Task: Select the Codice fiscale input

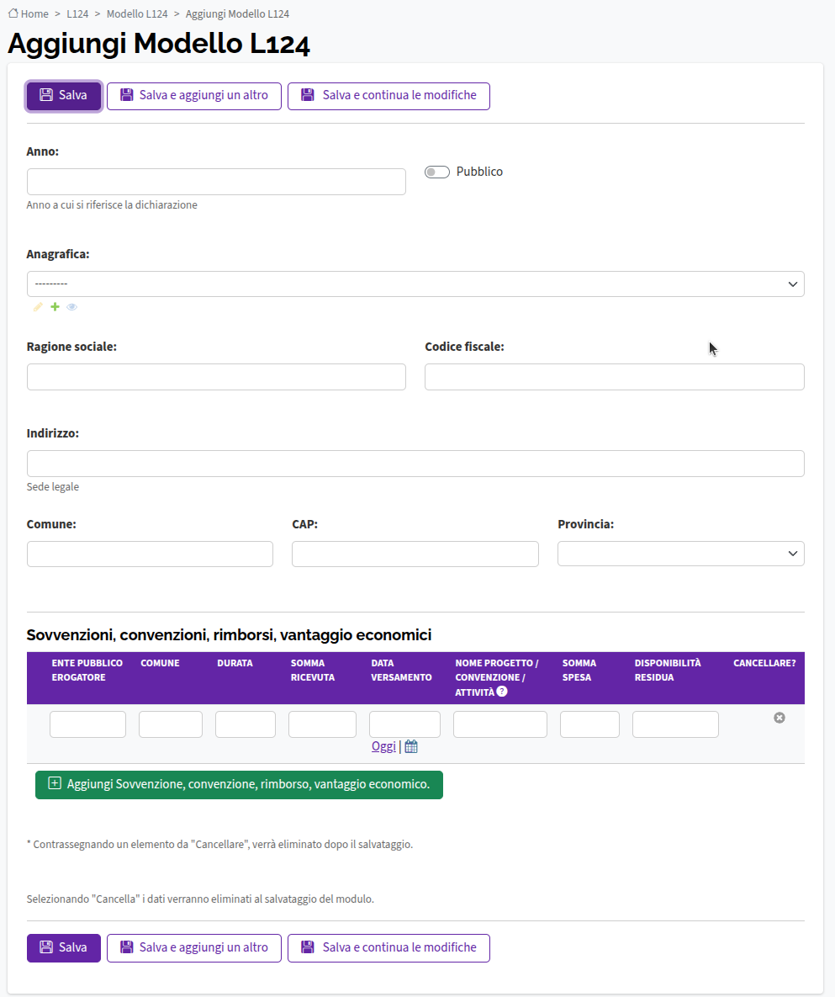Action: click(x=615, y=377)
